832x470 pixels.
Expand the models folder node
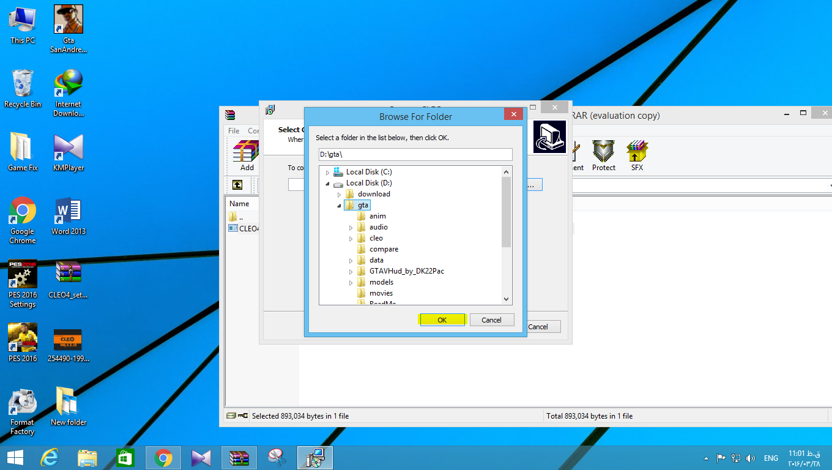coord(351,283)
